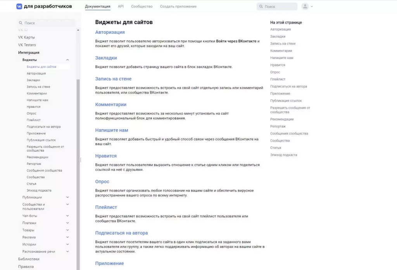This screenshot has height=270, width=397.
Task: Expand the Истории section
Action: pos(67,244)
